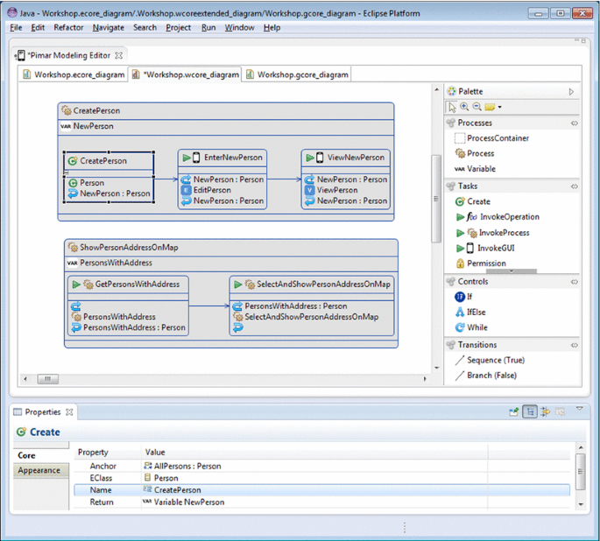
Task: Select the InvokeOperation task tool
Action: click(x=498, y=217)
